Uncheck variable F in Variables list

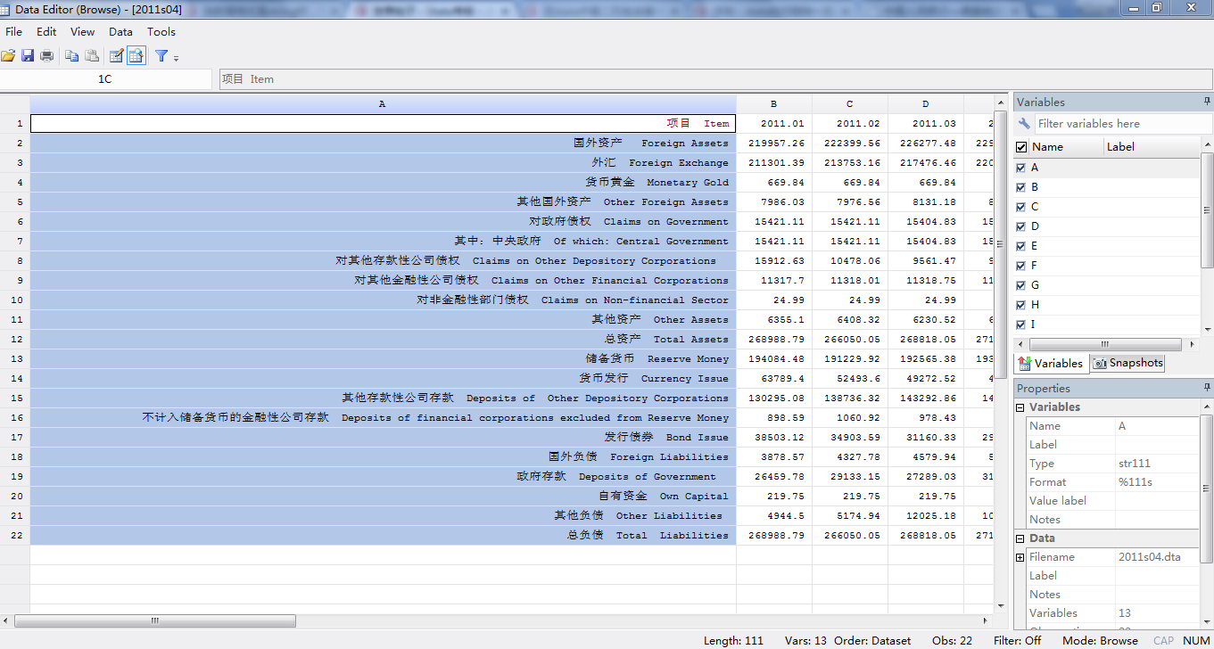coord(1021,266)
